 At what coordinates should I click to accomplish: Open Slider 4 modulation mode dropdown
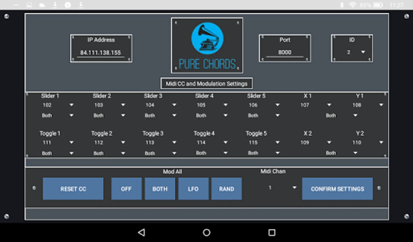click(212, 115)
